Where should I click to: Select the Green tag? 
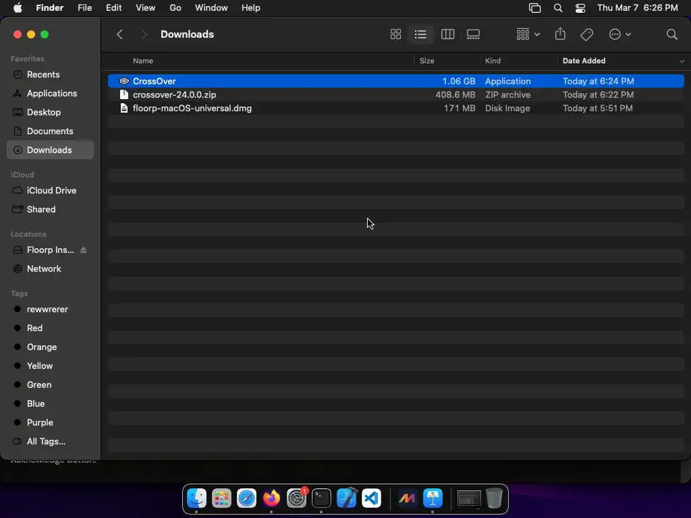point(50,384)
